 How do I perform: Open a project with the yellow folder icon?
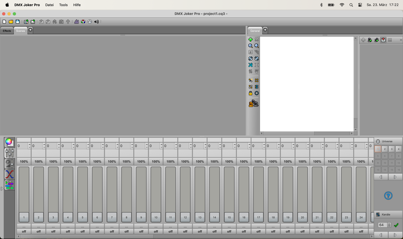pyautogui.click(x=11, y=22)
